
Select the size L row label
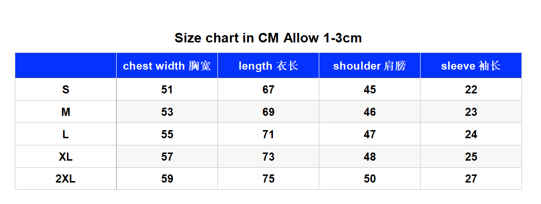click(x=65, y=134)
